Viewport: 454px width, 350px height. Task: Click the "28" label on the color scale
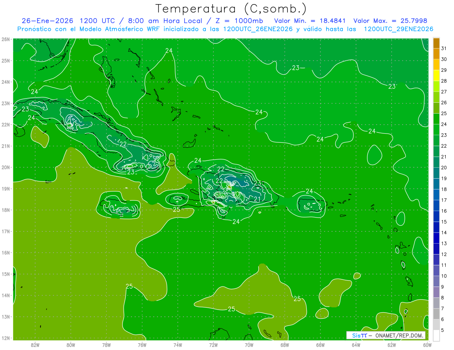pyautogui.click(x=444, y=81)
